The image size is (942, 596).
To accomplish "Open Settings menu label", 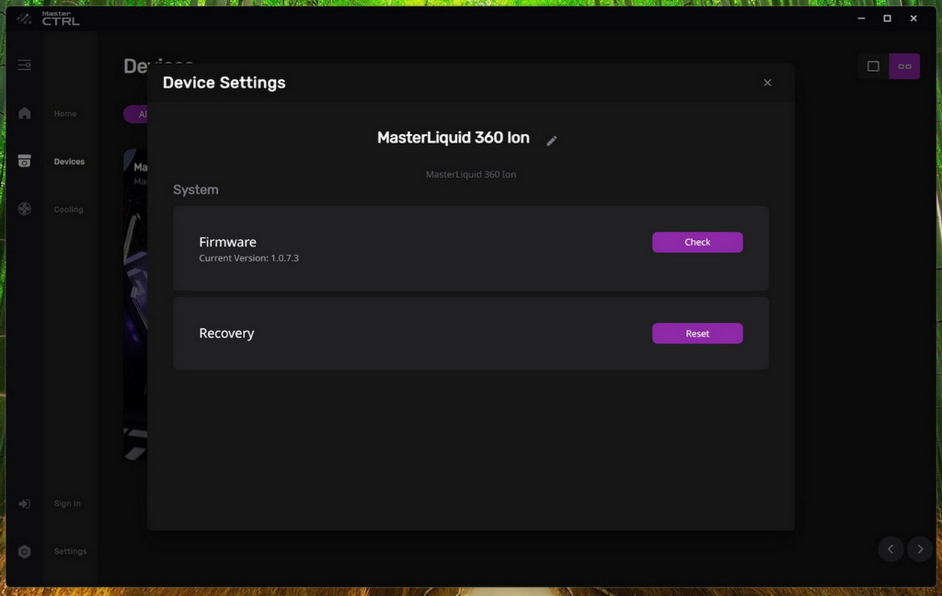I will (x=70, y=552).
